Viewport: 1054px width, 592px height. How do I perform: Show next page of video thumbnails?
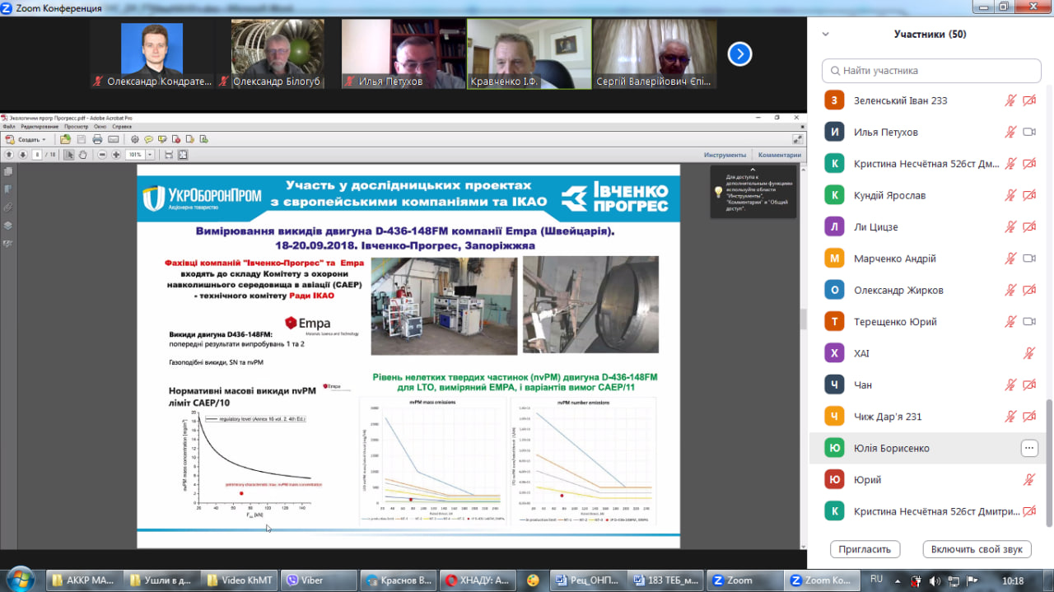(x=739, y=54)
